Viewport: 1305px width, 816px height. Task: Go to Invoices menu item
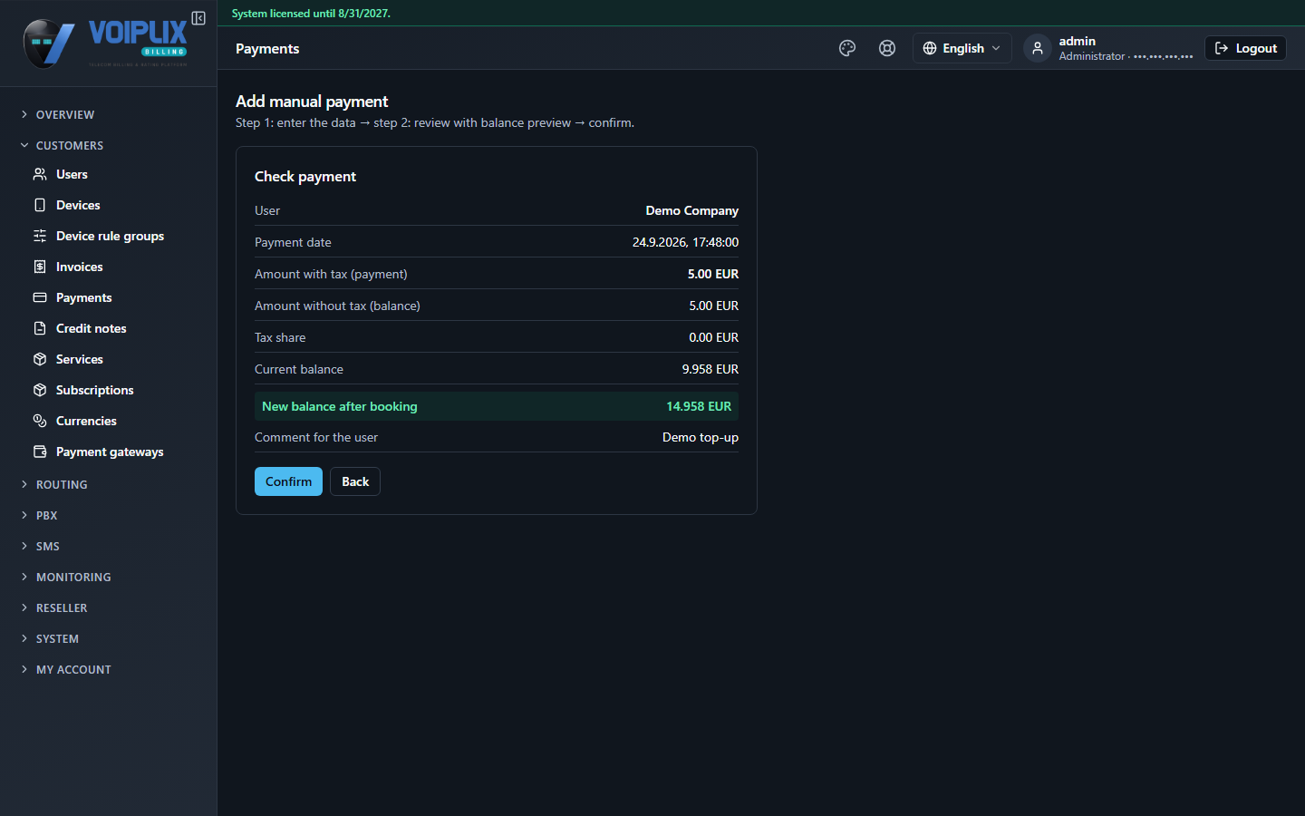click(x=79, y=267)
